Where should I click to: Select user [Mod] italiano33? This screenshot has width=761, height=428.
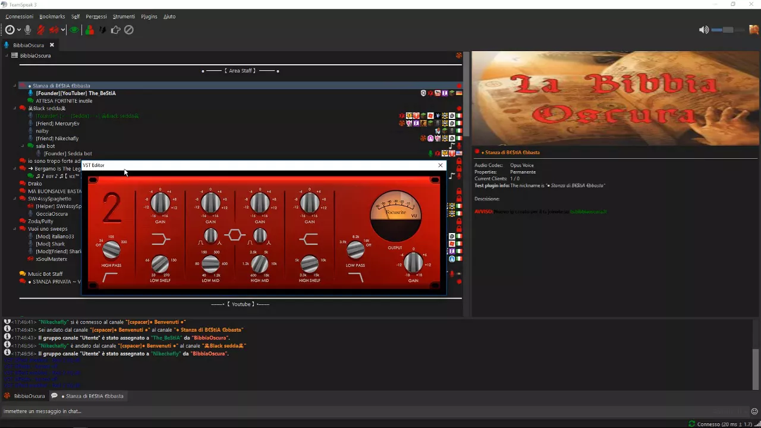[x=55, y=237]
